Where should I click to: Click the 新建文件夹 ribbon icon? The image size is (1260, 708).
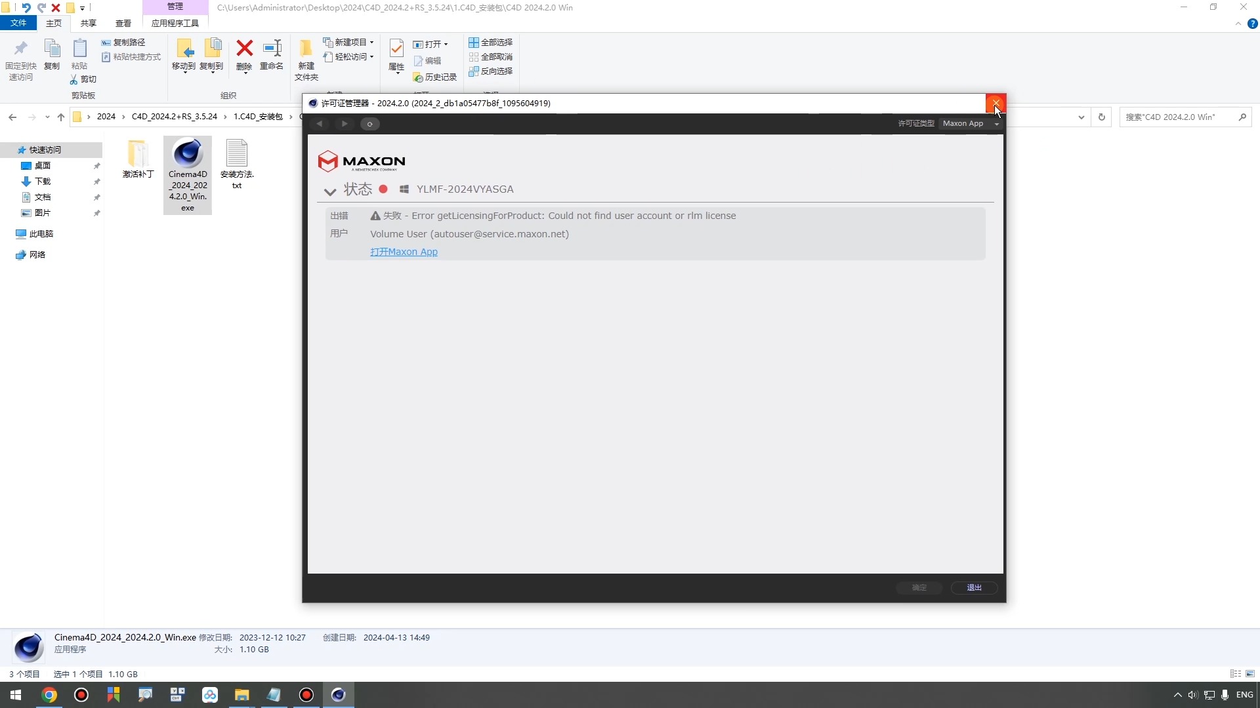pos(306,49)
